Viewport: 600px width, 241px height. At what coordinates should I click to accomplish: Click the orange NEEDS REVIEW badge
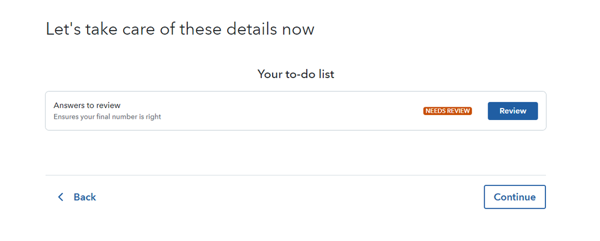click(447, 111)
